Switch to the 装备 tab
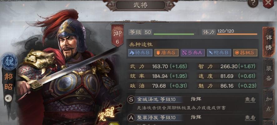 click(x=269, y=73)
